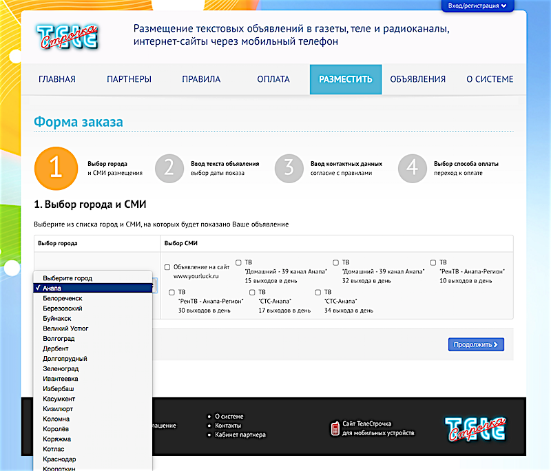Pick Буйнакск in the dropdown
Viewport: 551px width, 471px height.
pos(93,319)
